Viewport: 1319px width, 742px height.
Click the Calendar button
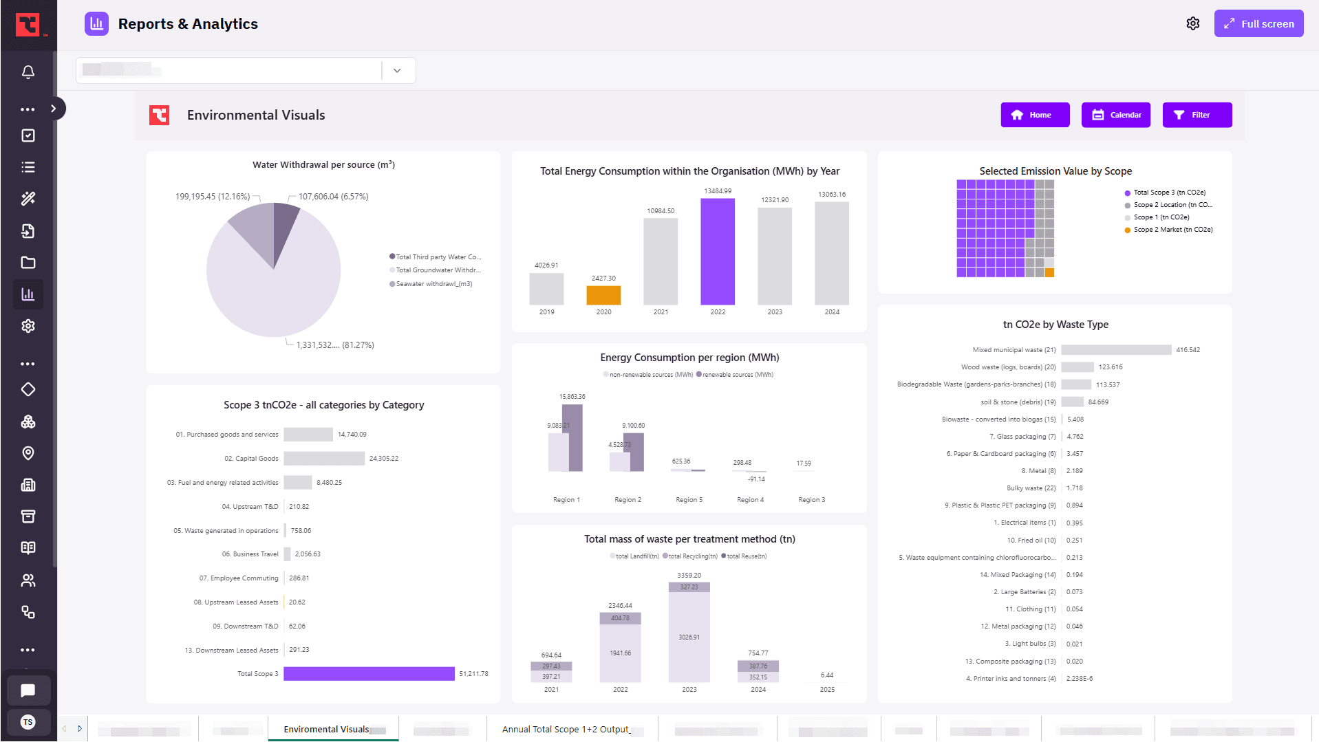(x=1116, y=115)
